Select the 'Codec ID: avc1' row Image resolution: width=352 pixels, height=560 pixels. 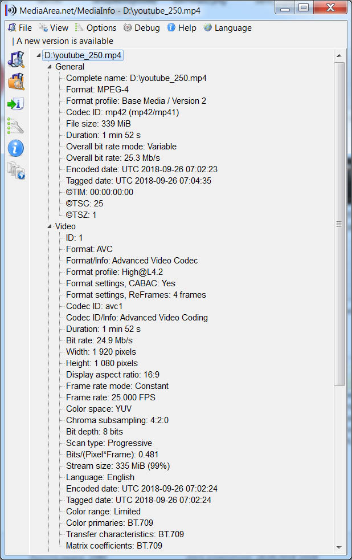(x=94, y=306)
